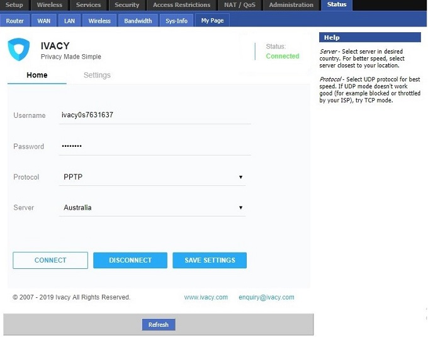Image resolution: width=428 pixels, height=337 pixels.
Task: Open the Wireless main menu tab
Action: pos(49,5)
